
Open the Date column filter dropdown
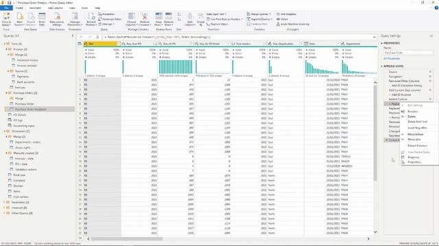(x=338, y=44)
